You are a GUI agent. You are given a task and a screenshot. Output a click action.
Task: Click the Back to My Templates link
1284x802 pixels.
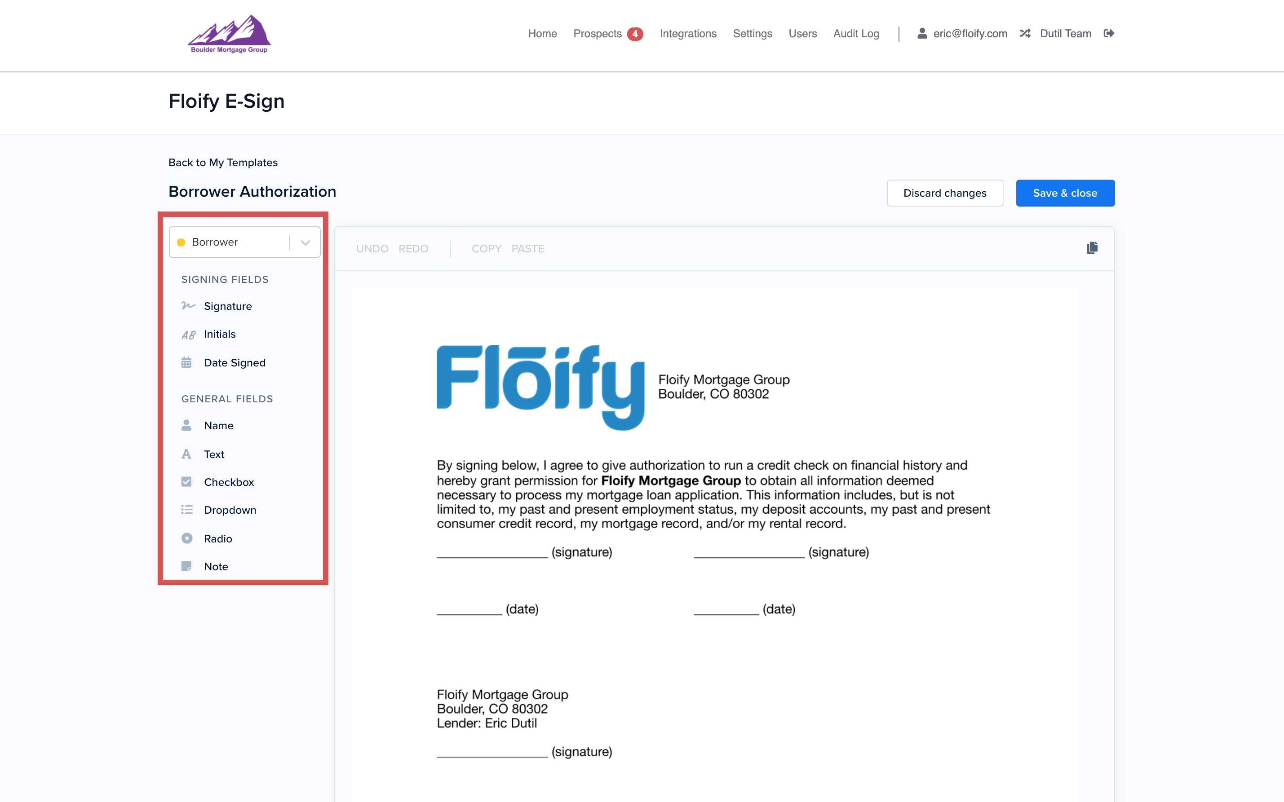pyautogui.click(x=223, y=162)
